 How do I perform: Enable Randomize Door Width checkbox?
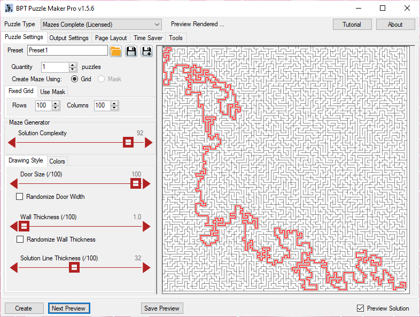pyautogui.click(x=20, y=197)
